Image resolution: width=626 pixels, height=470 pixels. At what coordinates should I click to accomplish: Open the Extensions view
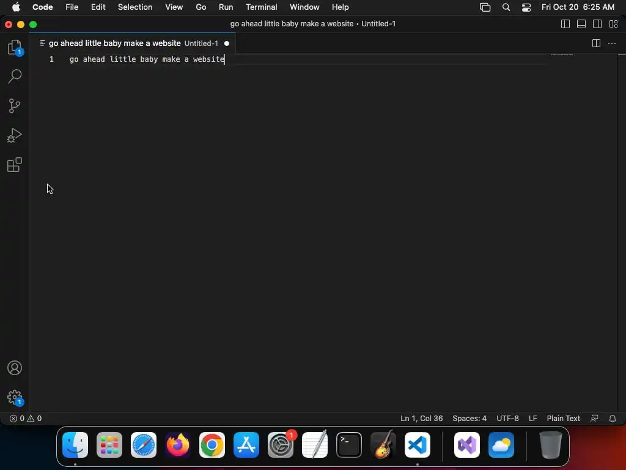(x=15, y=165)
